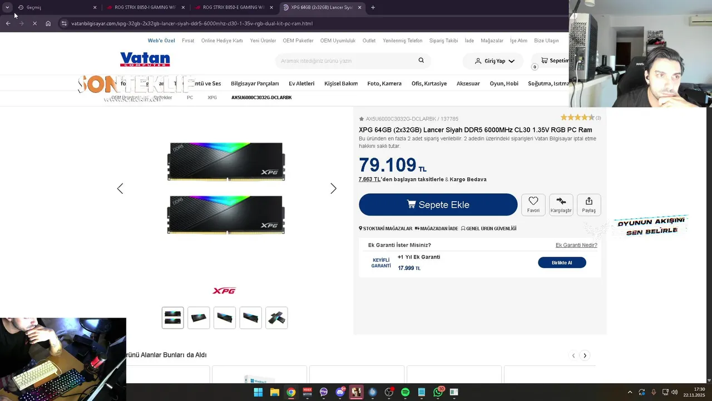Open the Ek Garanti Nedir? link

coord(576,245)
